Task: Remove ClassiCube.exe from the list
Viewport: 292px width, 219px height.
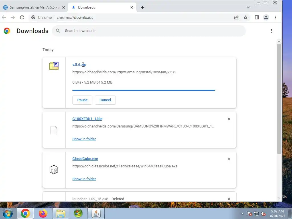Action: [229, 159]
